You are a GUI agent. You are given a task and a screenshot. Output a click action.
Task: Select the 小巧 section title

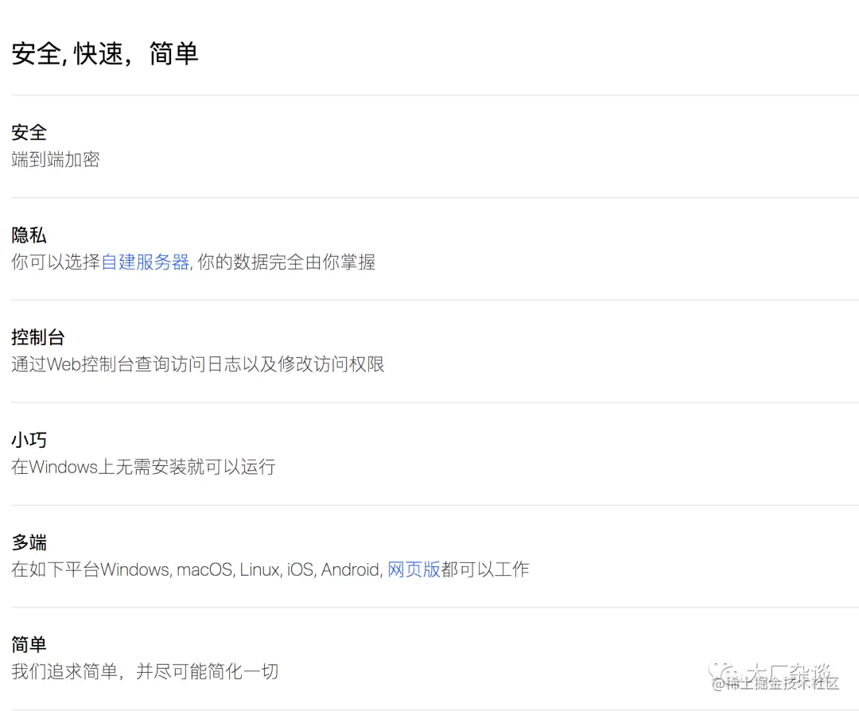click(x=29, y=440)
